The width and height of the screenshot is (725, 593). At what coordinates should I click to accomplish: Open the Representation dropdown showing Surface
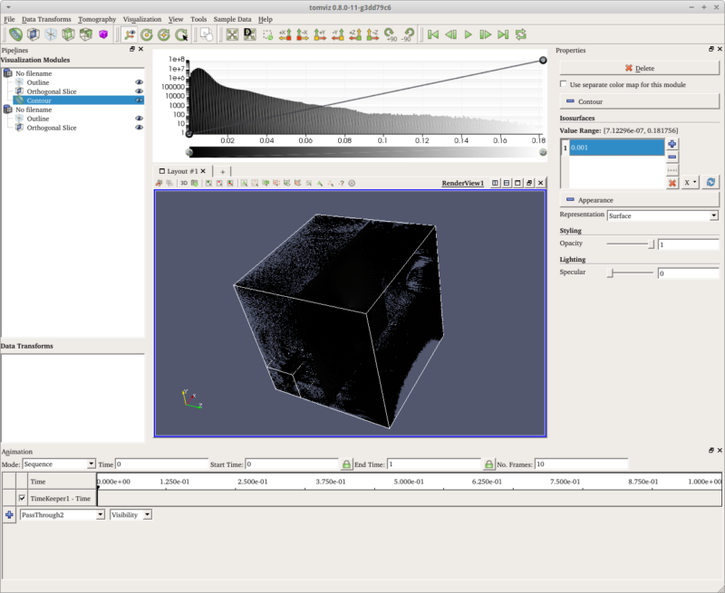tap(662, 215)
